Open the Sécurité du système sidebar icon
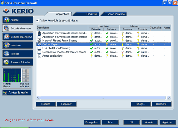Screen dimensions: 178x128 [x=7, y=37]
